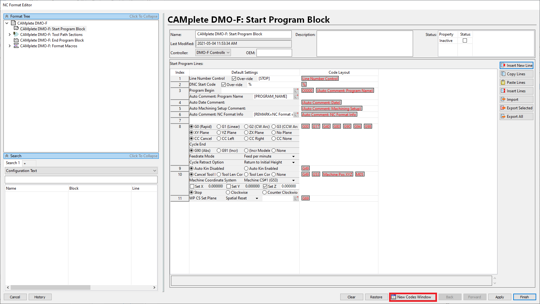This screenshot has width=540, height=304.
Task: Switch to the Search 1 tab
Action: pyautogui.click(x=13, y=163)
